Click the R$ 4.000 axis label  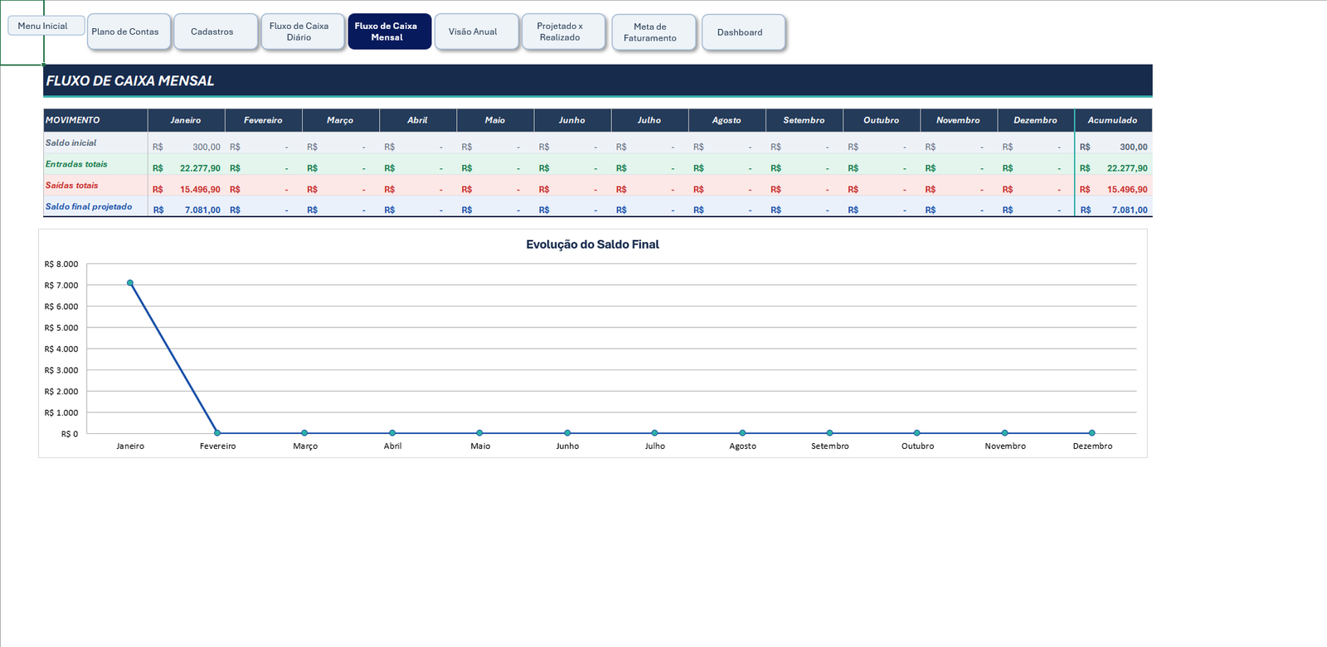click(61, 349)
